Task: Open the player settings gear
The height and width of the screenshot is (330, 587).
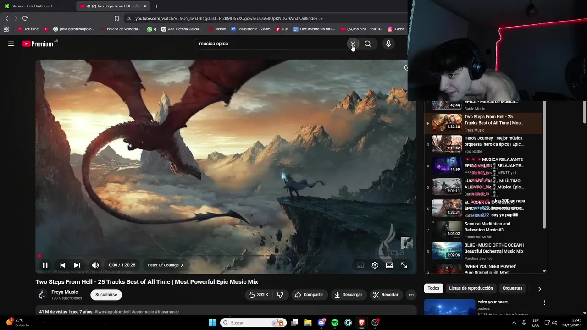Action: click(x=375, y=265)
